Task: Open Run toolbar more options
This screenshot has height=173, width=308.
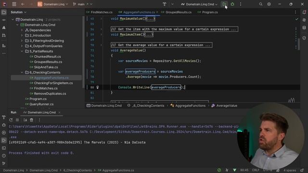Action: [x=39, y=120]
